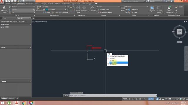Click the Remove Leader button
188x105 pixels.
tap(106, 13)
